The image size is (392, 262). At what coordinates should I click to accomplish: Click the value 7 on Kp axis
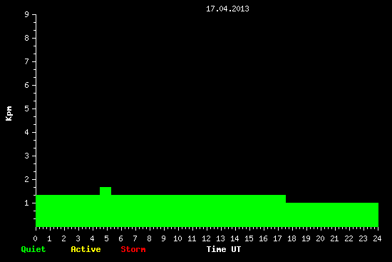click(27, 61)
